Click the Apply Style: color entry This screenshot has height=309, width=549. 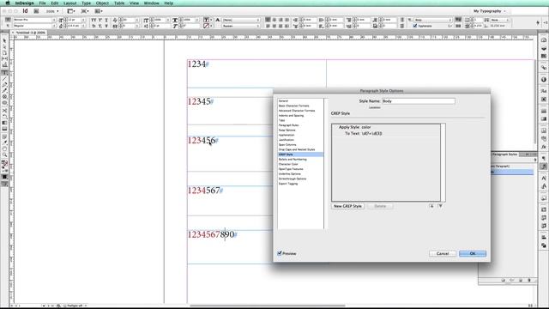click(354, 127)
